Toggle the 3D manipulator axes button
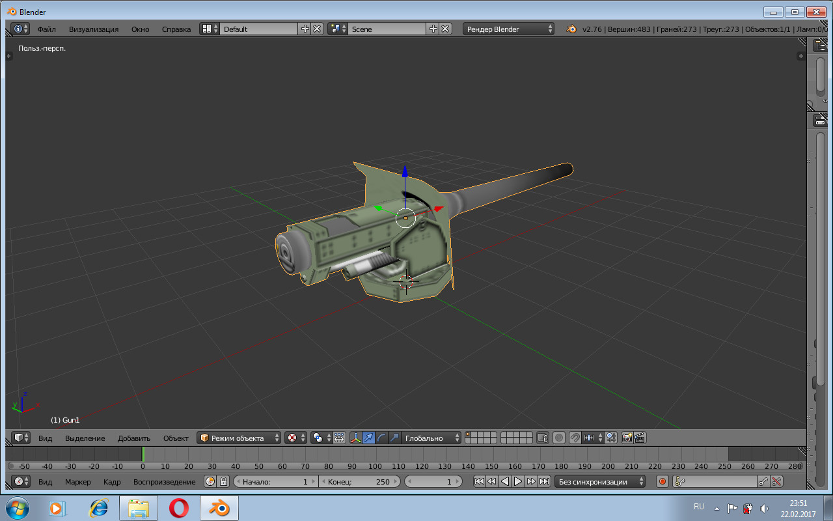833x521 pixels. [356, 438]
